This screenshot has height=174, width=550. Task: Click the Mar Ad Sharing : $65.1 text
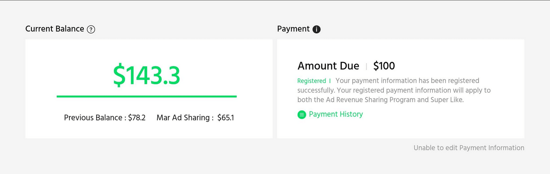click(195, 118)
